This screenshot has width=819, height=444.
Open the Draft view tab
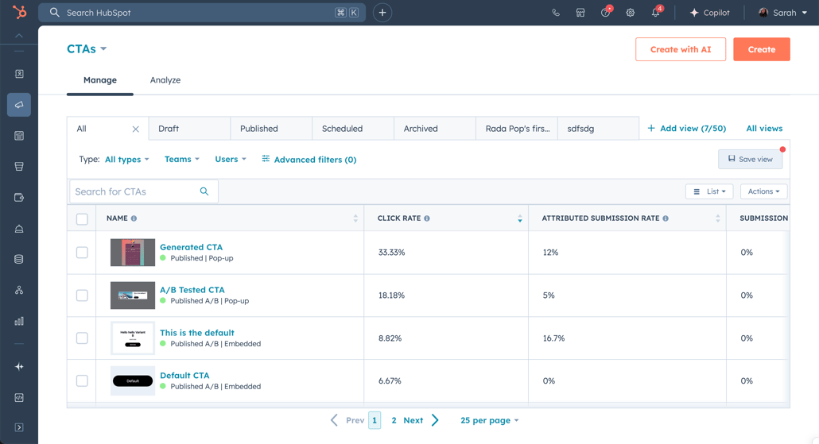tap(189, 129)
